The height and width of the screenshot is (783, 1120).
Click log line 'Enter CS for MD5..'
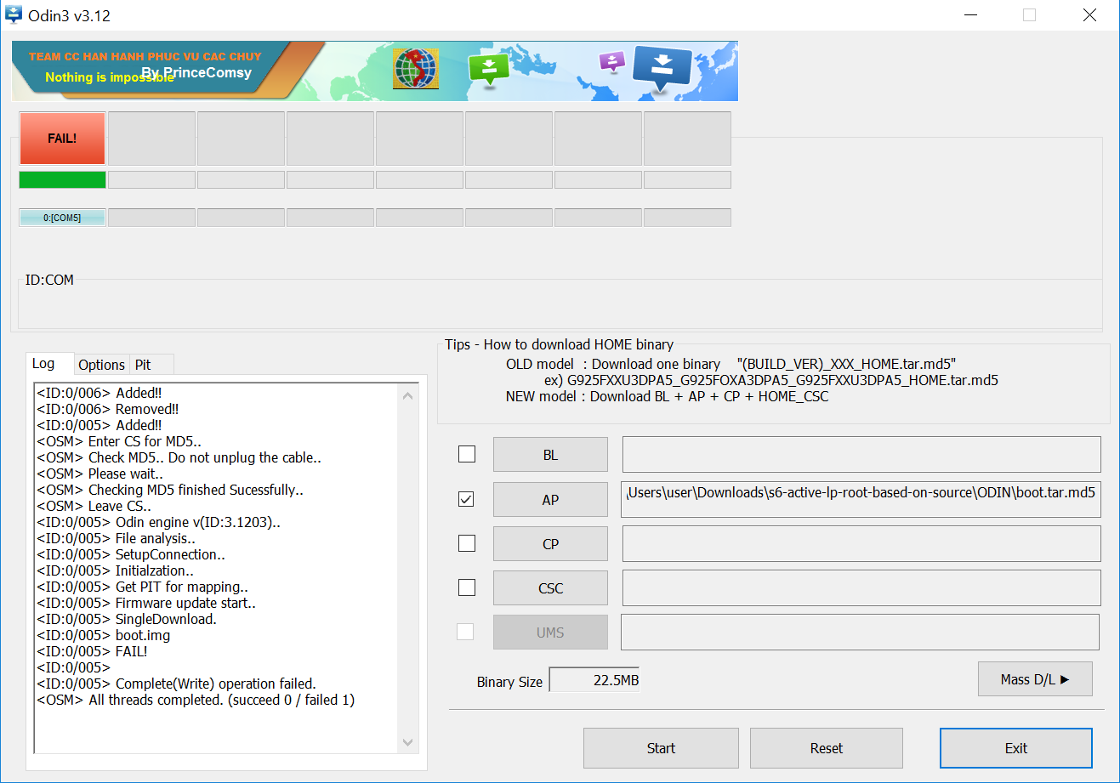119,441
